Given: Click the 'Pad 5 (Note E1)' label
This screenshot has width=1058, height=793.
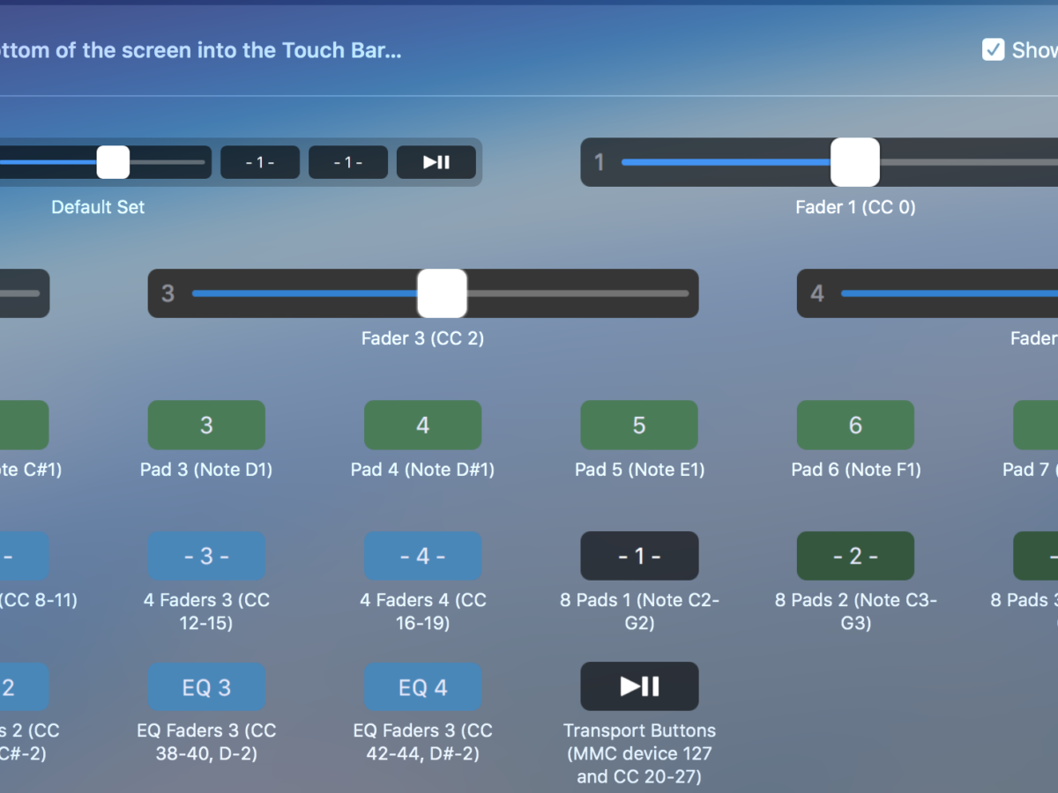Looking at the screenshot, I should click(639, 470).
